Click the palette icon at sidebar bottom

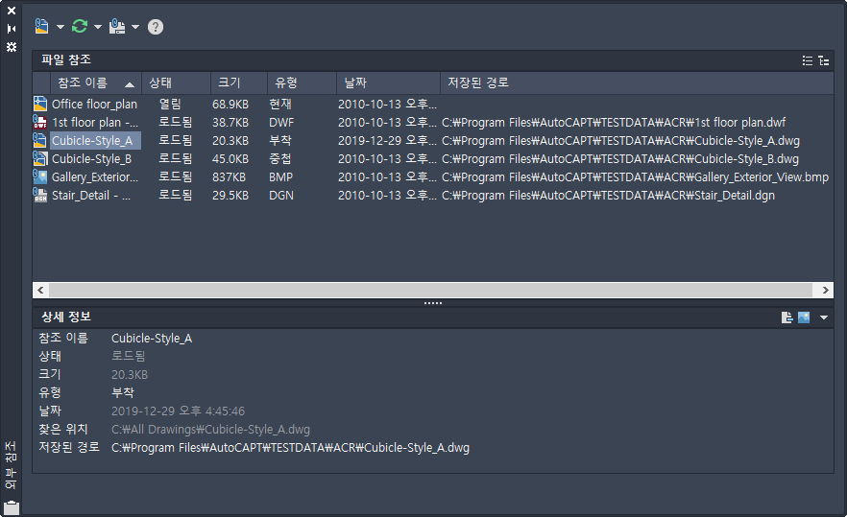[x=12, y=507]
